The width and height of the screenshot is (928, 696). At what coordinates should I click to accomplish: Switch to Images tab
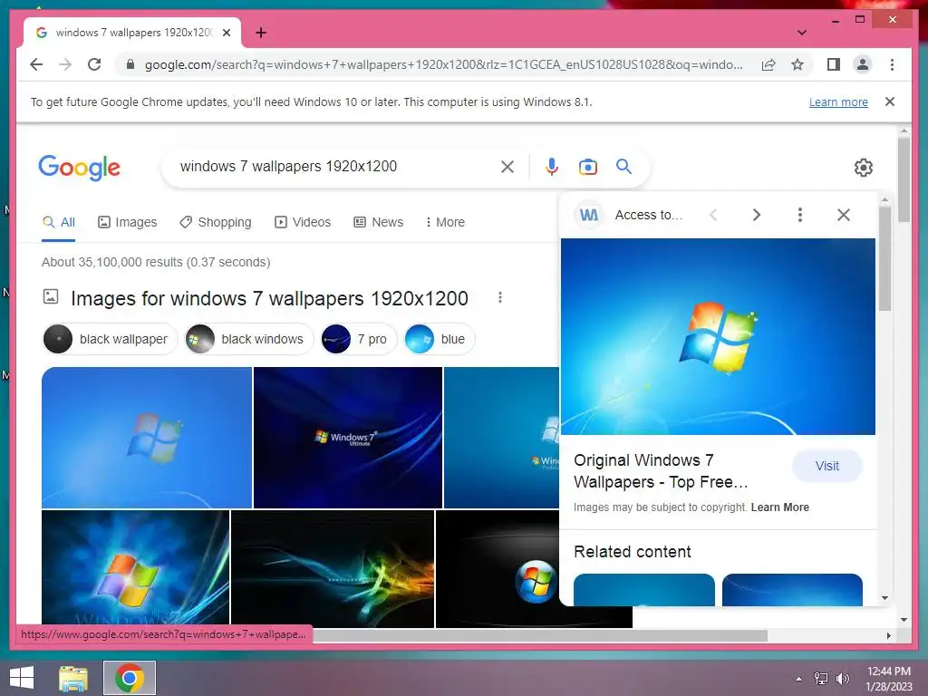click(x=127, y=223)
